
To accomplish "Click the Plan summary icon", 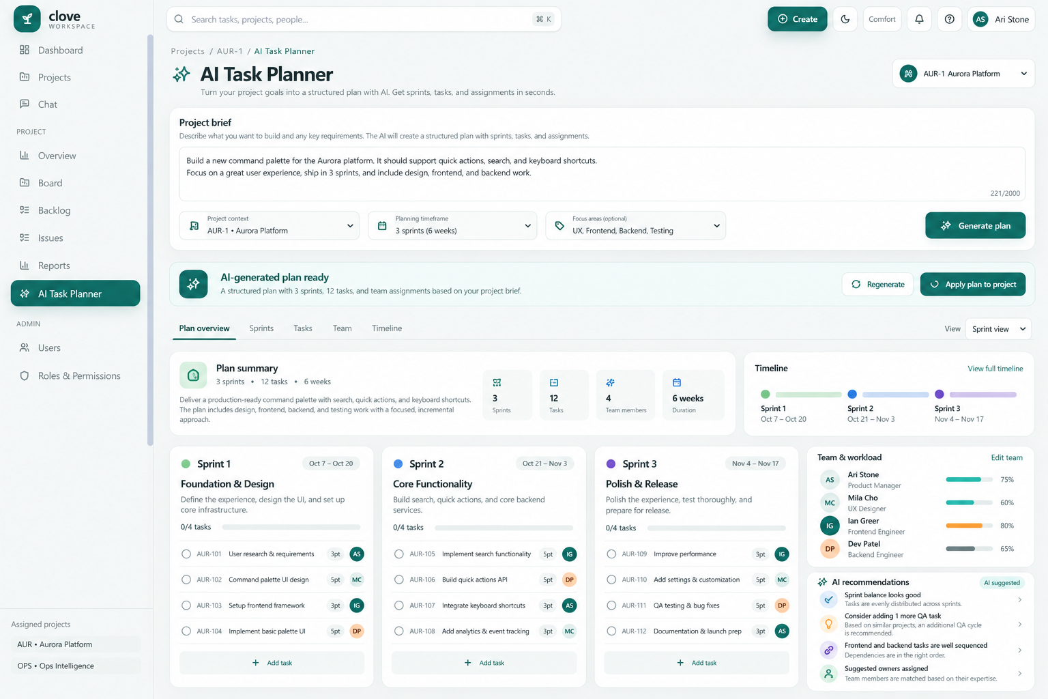I will (x=193, y=375).
